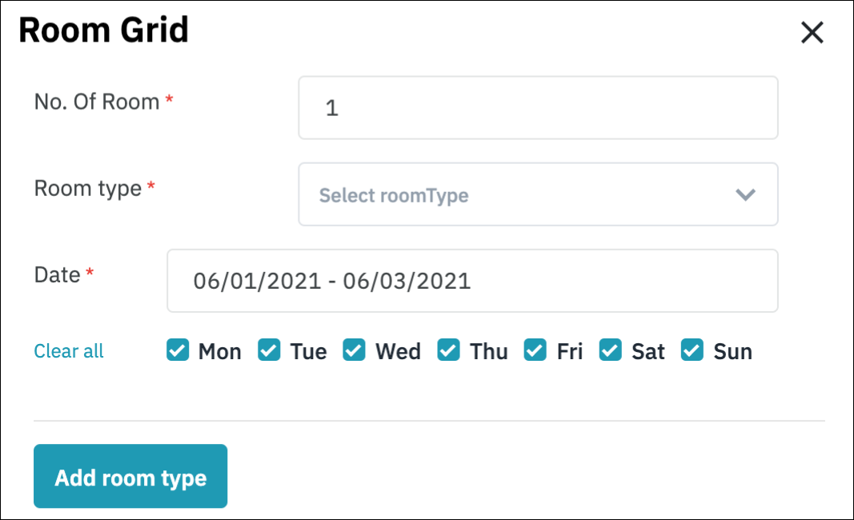
Task: Open the Select roomType dropdown
Action: 520,195
